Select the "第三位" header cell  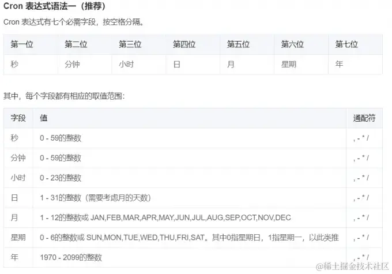[x=139, y=44]
